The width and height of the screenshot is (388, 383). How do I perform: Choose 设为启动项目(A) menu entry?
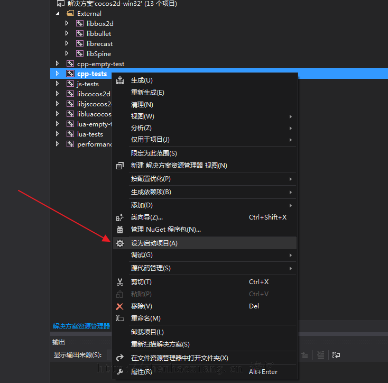[x=205, y=243]
